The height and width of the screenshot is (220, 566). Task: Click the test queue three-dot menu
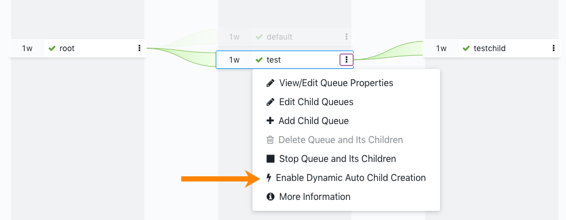tap(346, 60)
